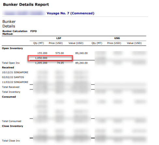159x145 pixels.
Task: Click the LSF column group header
Action: coord(59,38)
